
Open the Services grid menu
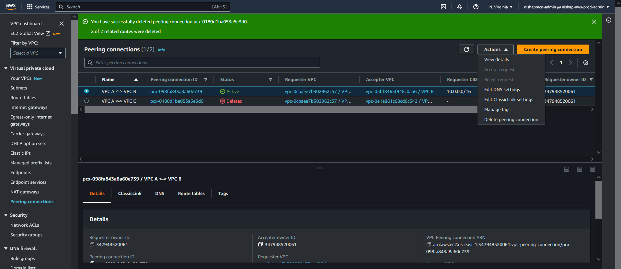(x=38, y=7)
